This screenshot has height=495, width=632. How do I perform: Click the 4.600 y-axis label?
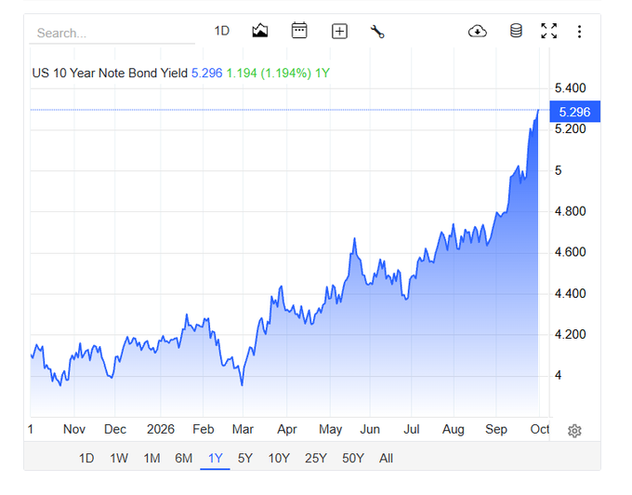[x=570, y=252]
